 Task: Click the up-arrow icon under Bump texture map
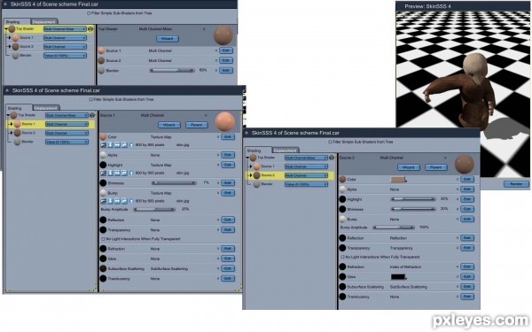coord(131,201)
